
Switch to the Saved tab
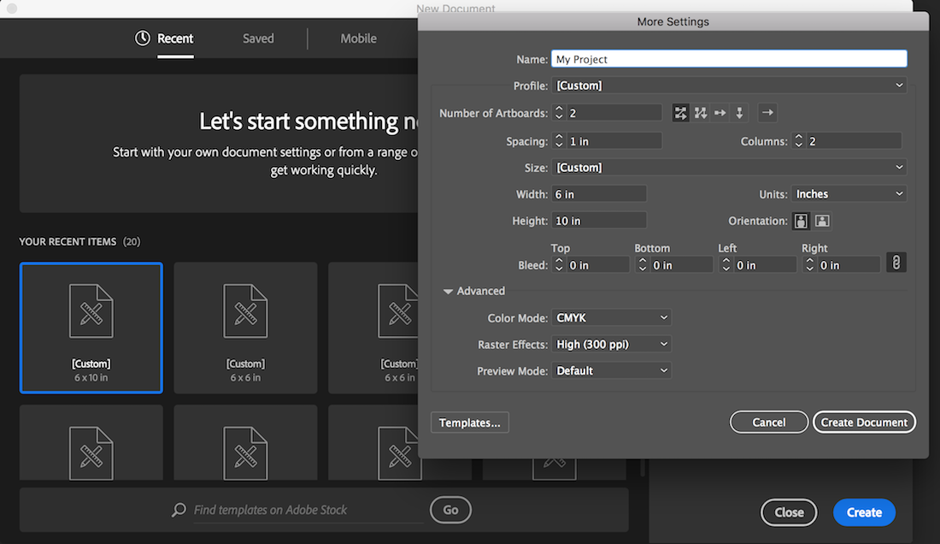(258, 38)
